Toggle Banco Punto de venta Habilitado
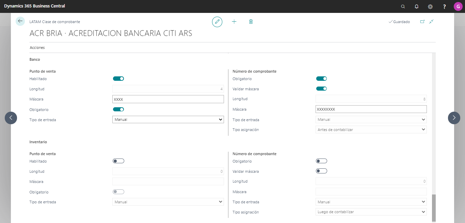This screenshot has width=465, height=223. coord(118,79)
